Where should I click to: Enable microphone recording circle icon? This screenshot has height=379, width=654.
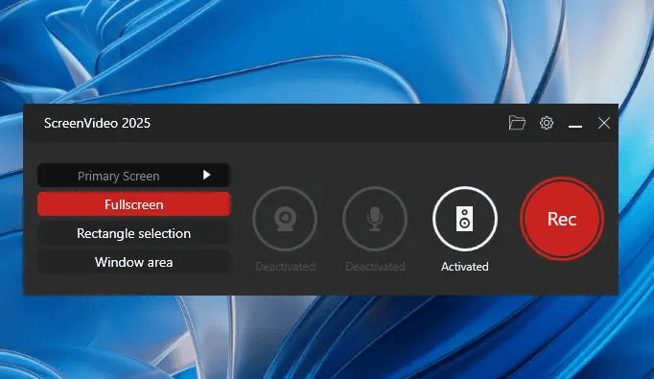tap(375, 219)
